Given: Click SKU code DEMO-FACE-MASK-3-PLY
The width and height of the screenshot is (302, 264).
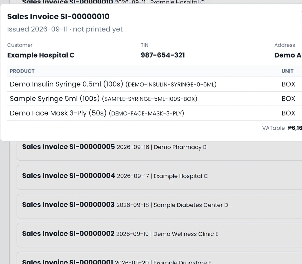Looking at the screenshot, I should coord(146,113).
